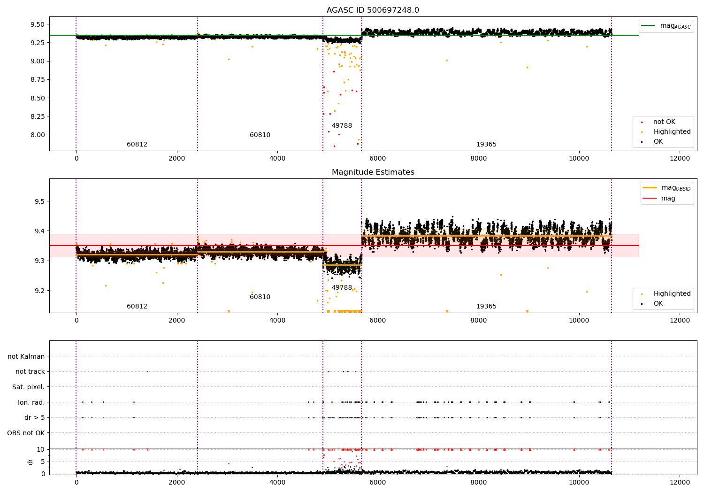The image size is (704, 493).
Task: Click the 9.3 tick on Magnitude Estimates axis
Action: point(39,261)
